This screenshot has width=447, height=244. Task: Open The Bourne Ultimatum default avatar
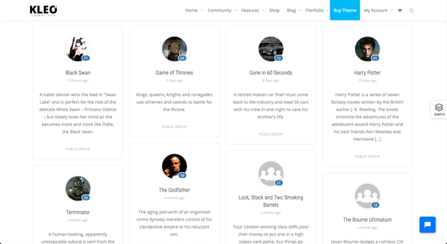[367, 196]
